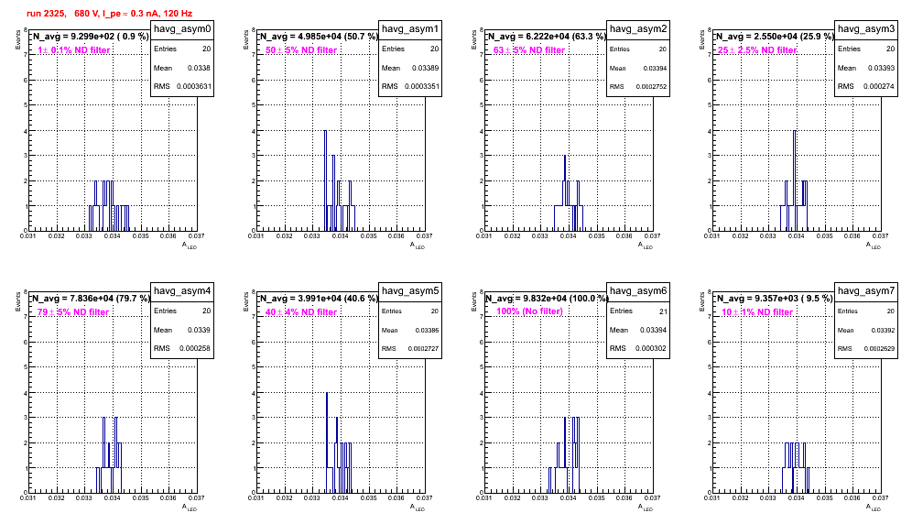Viewport: 912px width, 524px height.
Task: Click Entries 21 in havg_asym6 stats
Action: (638, 311)
